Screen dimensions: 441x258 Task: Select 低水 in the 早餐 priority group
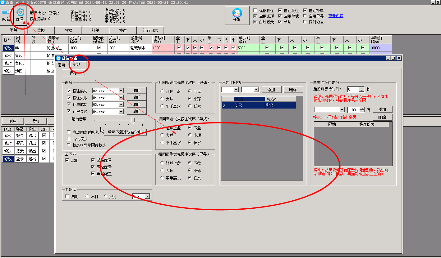[190, 178]
